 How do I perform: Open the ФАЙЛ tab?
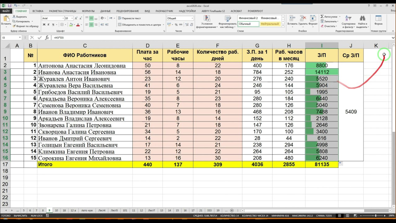[6, 11]
